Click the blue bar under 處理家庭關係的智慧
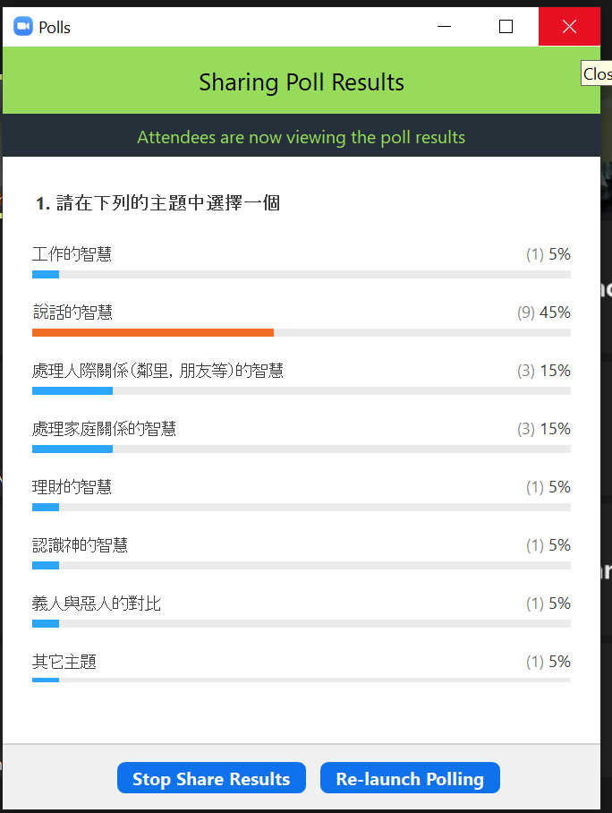The width and height of the screenshot is (612, 813). pyautogui.click(x=72, y=449)
